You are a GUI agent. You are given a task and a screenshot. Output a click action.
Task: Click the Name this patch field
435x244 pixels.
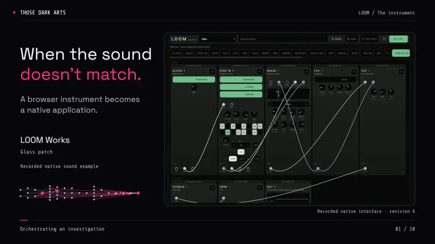click(282, 39)
